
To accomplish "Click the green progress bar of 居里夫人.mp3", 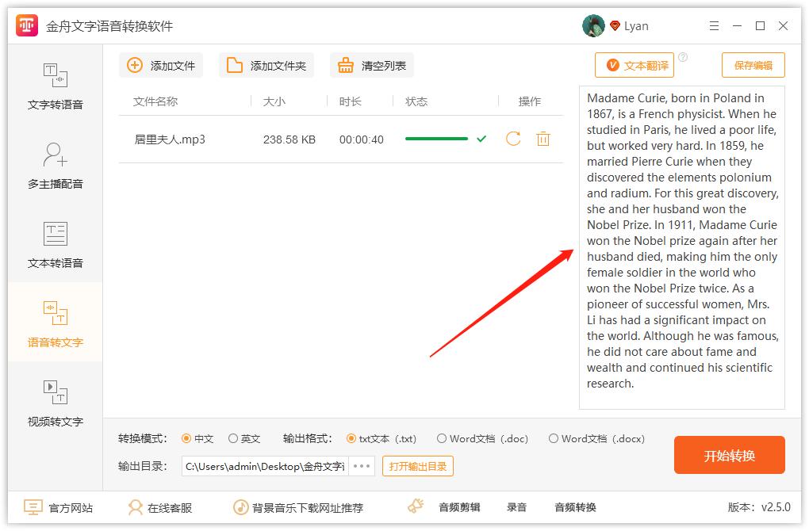I will (436, 138).
